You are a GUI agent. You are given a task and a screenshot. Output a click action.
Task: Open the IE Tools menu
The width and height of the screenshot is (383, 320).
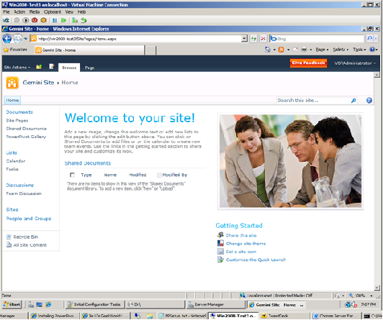coord(359,50)
